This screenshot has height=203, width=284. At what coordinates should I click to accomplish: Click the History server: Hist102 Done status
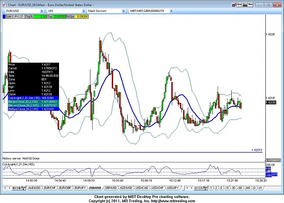click(21, 158)
